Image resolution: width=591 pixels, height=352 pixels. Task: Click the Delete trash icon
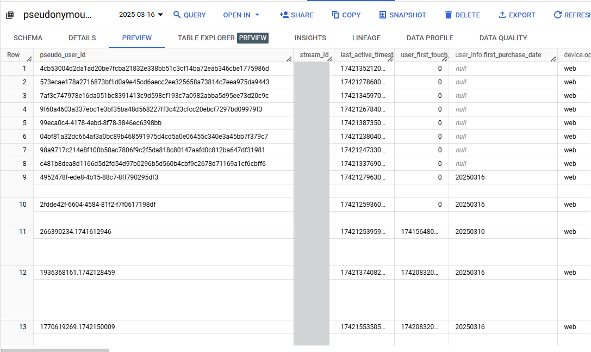[x=448, y=15]
